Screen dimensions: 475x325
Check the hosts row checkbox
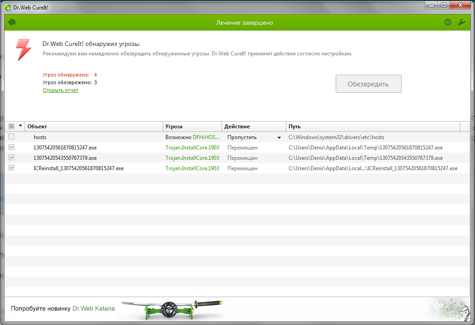[12, 137]
